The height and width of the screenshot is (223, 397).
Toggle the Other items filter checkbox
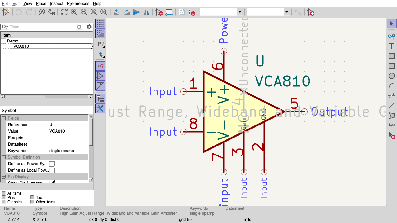coord(32,202)
